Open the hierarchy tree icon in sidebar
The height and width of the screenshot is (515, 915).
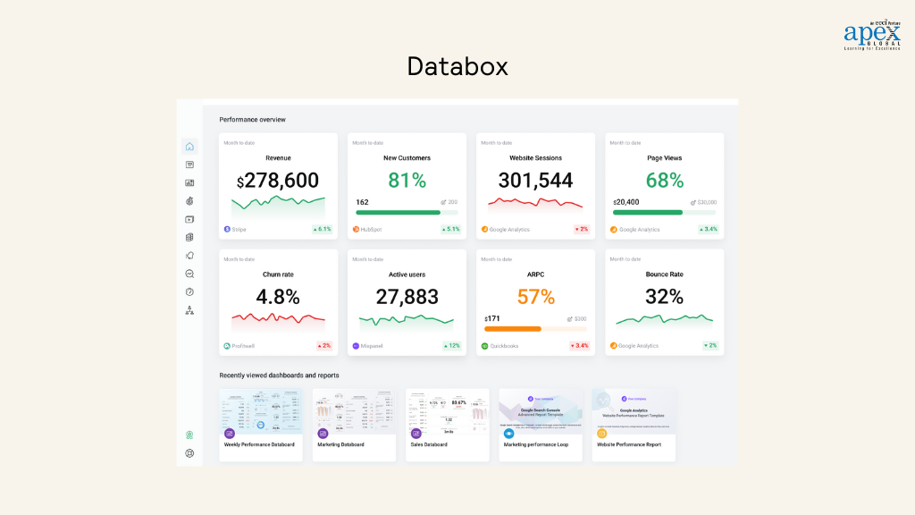[189, 310]
